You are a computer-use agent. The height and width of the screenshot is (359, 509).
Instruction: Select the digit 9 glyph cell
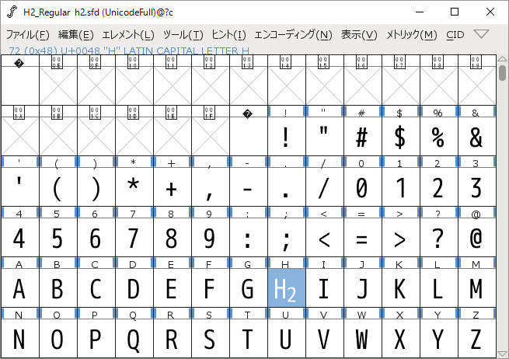211,237
